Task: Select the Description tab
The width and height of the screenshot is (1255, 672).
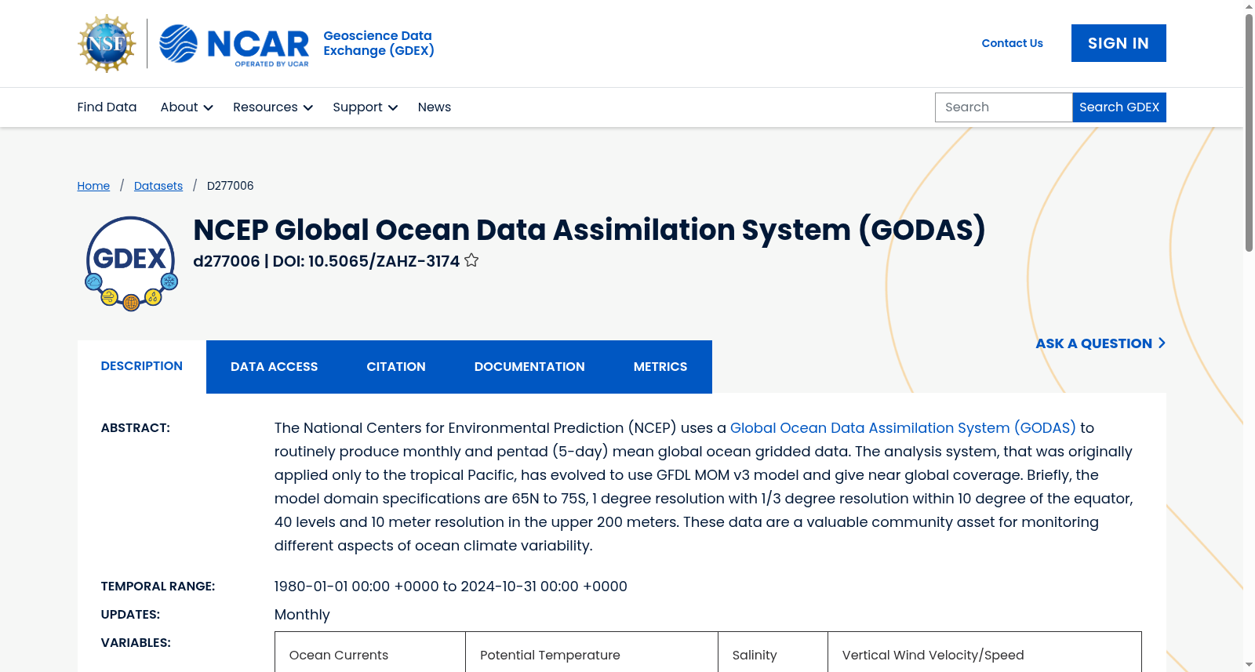Action: 142,366
